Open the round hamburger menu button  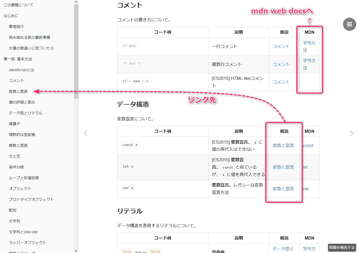tap(349, 24)
